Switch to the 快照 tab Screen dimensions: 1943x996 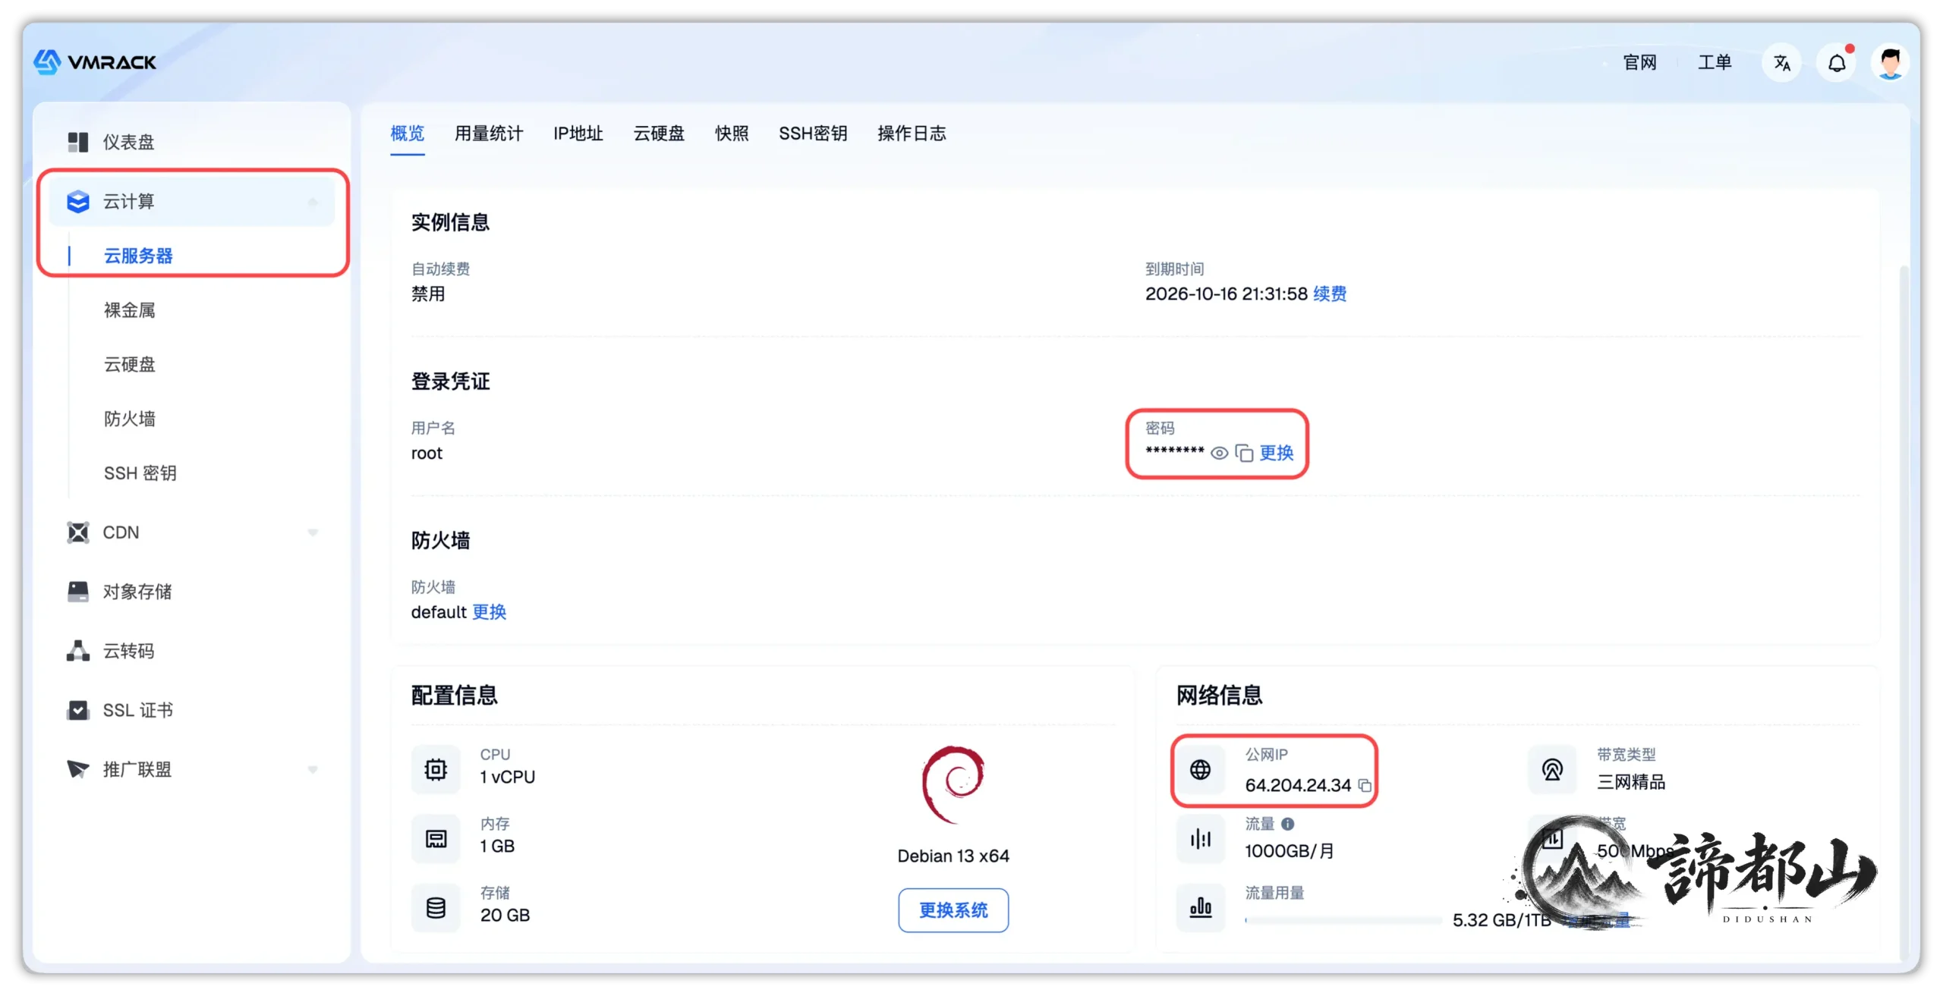(732, 134)
